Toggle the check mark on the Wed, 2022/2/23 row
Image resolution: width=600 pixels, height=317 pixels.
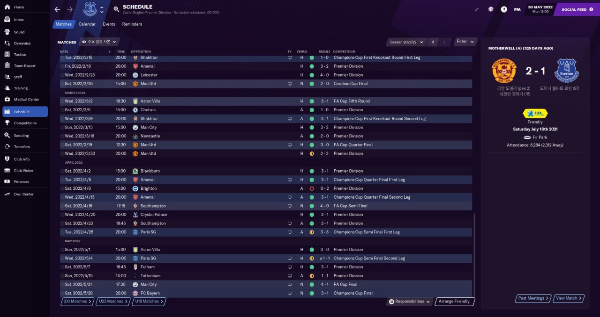[x=62, y=75]
